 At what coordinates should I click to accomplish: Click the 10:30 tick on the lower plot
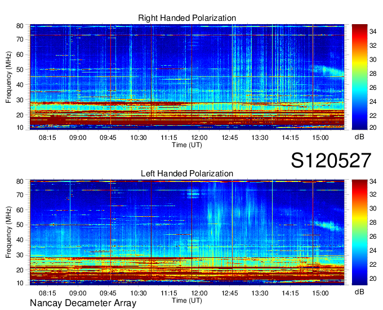(139, 293)
